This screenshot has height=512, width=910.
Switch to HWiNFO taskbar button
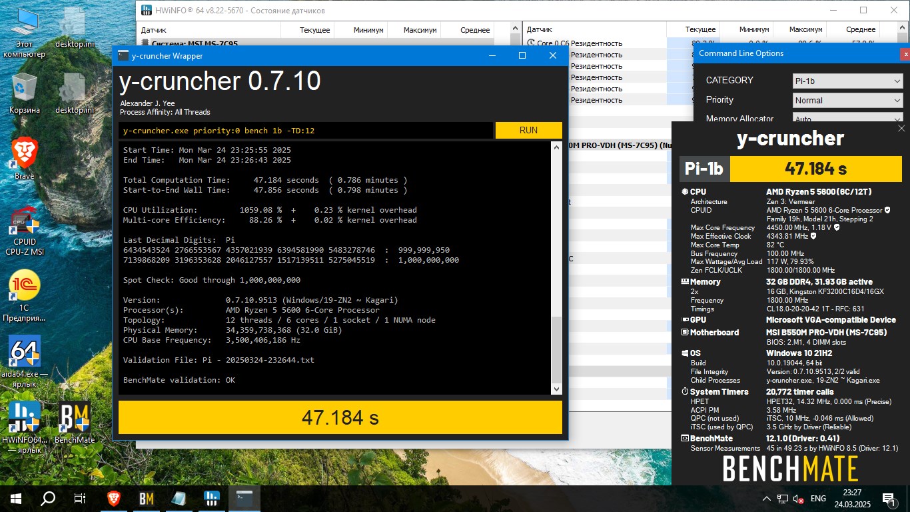[212, 498]
